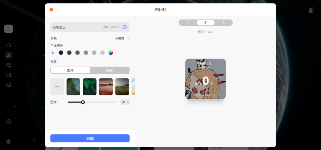This screenshot has width=321, height=150.
Task: Choose the fourth gray font color
Action: pyautogui.click(x=86, y=53)
